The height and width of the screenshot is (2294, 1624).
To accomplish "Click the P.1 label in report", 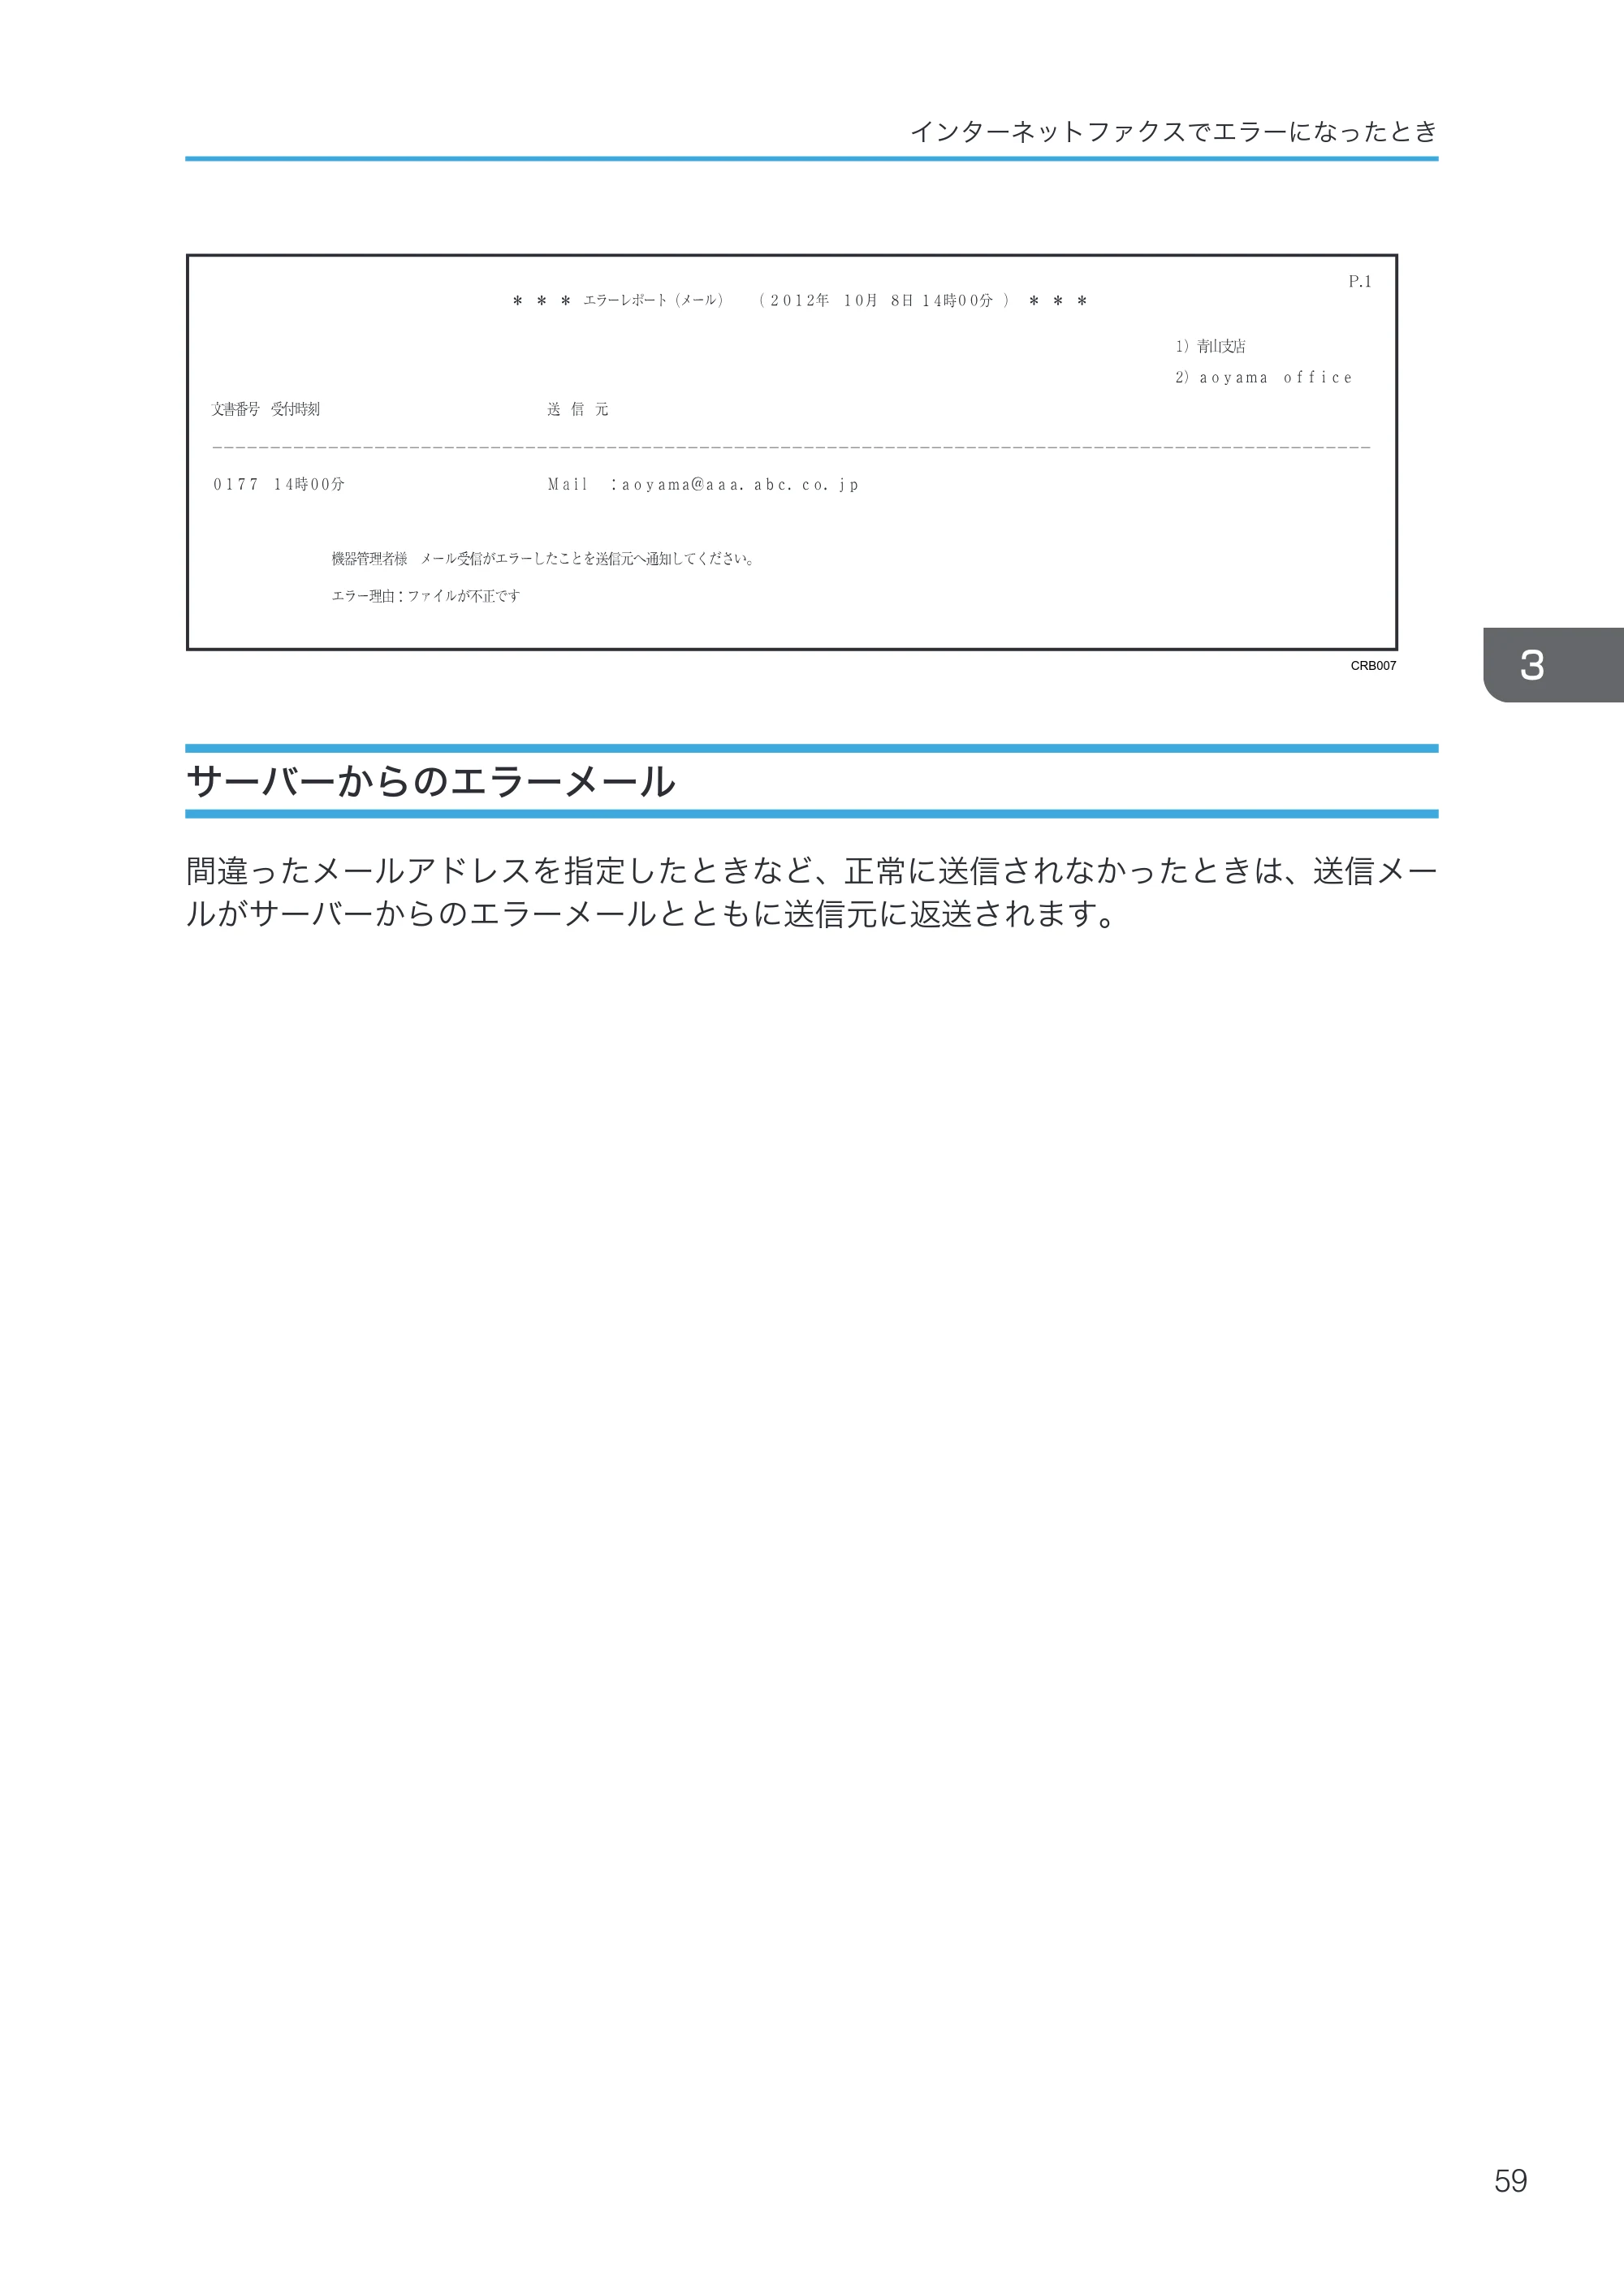I will point(1360,282).
